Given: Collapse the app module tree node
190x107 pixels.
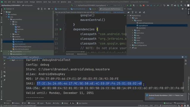Looking at the screenshot, I should tap(4, 12).
